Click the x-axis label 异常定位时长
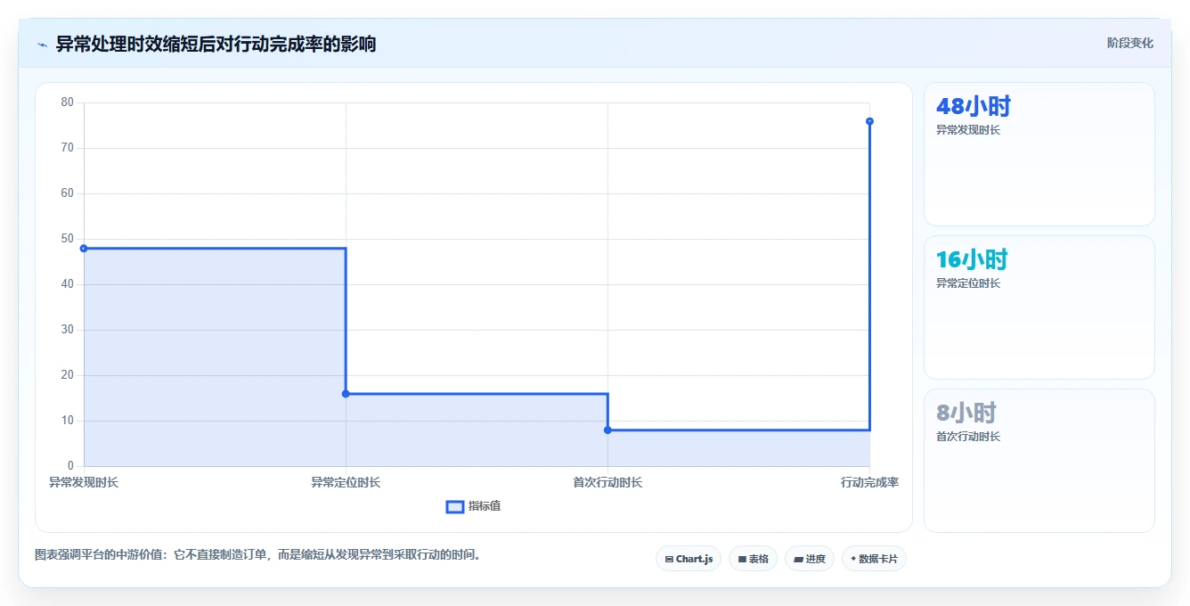The height and width of the screenshot is (606, 1190). pos(346,483)
